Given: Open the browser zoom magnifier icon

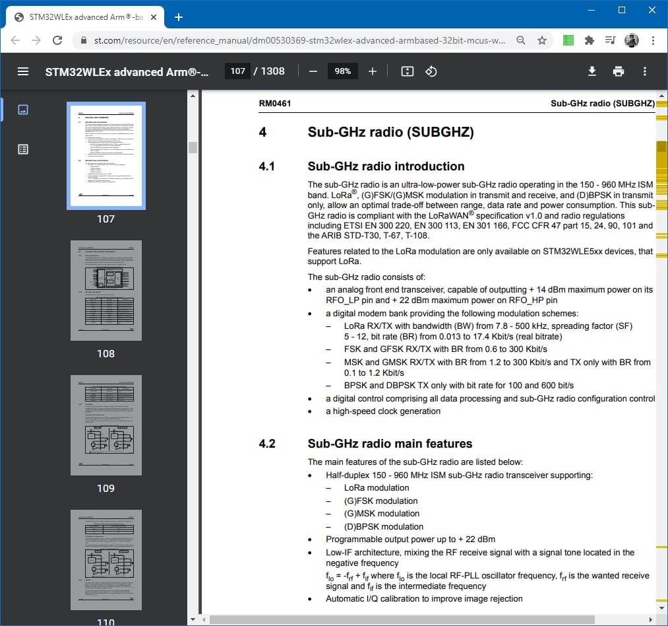Looking at the screenshot, I should point(520,40).
